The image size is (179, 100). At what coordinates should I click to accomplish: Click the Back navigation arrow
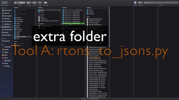click(3, 2)
